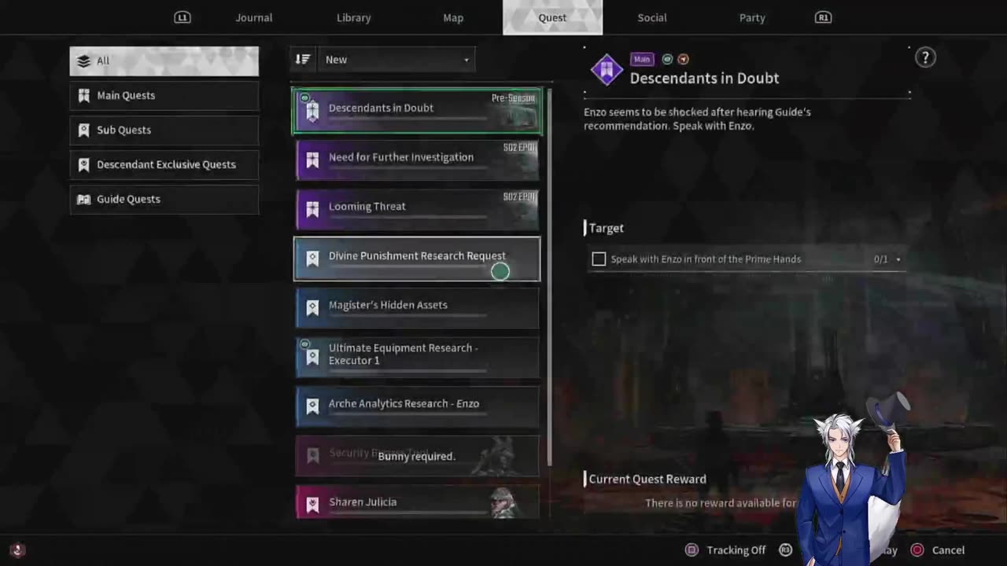Click the Cancel circle button icon
Screen dimensions: 1007x566
click(917, 550)
